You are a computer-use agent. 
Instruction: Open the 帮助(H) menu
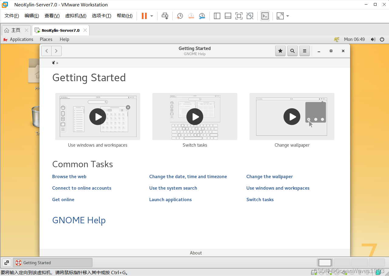point(125,16)
